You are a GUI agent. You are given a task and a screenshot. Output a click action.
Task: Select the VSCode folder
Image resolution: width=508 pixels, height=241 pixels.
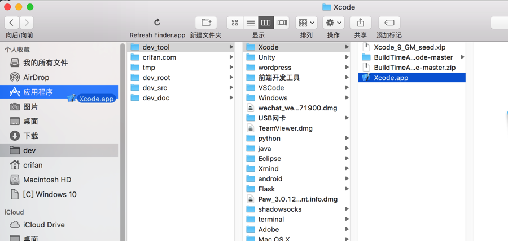(296, 87)
